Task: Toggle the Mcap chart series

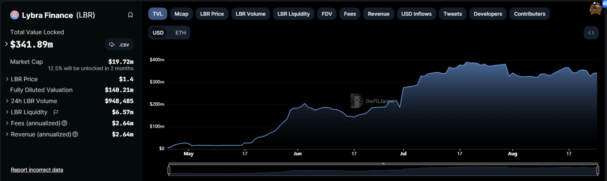Action: point(181,14)
